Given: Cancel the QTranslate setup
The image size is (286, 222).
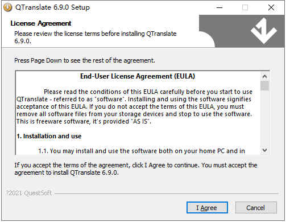Looking at the screenshot, I should [256, 208].
